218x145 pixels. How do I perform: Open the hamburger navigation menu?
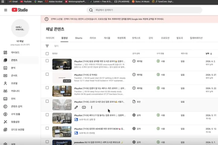click(5, 10)
